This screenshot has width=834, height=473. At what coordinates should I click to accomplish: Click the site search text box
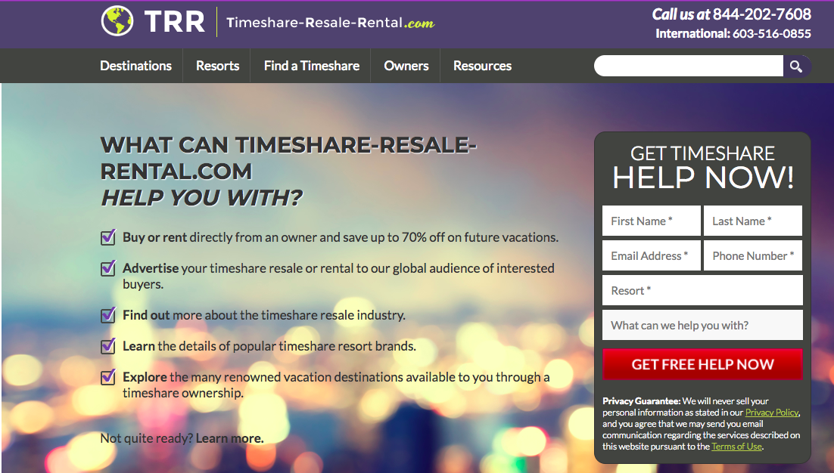(688, 66)
